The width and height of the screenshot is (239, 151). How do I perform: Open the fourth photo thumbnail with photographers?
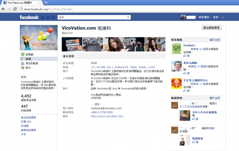(134, 44)
